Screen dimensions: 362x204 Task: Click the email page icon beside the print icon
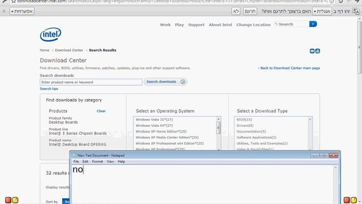click(312, 51)
